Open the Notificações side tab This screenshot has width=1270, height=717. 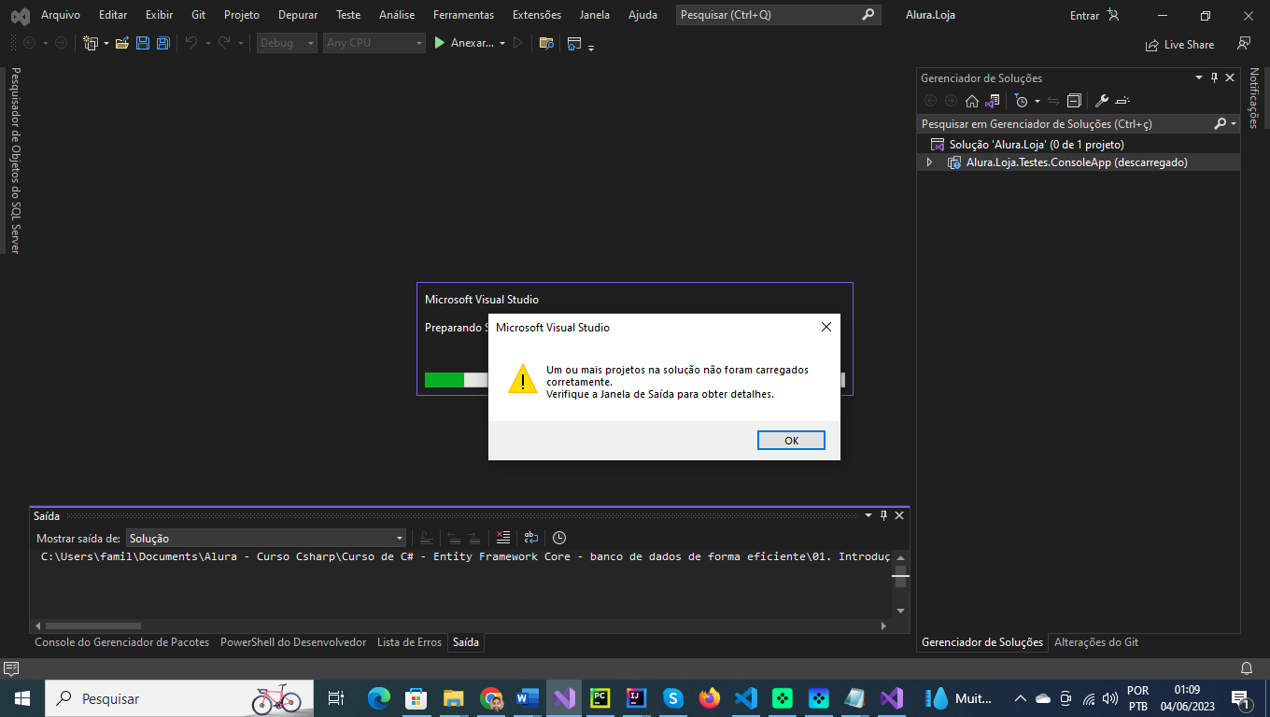click(x=1254, y=98)
